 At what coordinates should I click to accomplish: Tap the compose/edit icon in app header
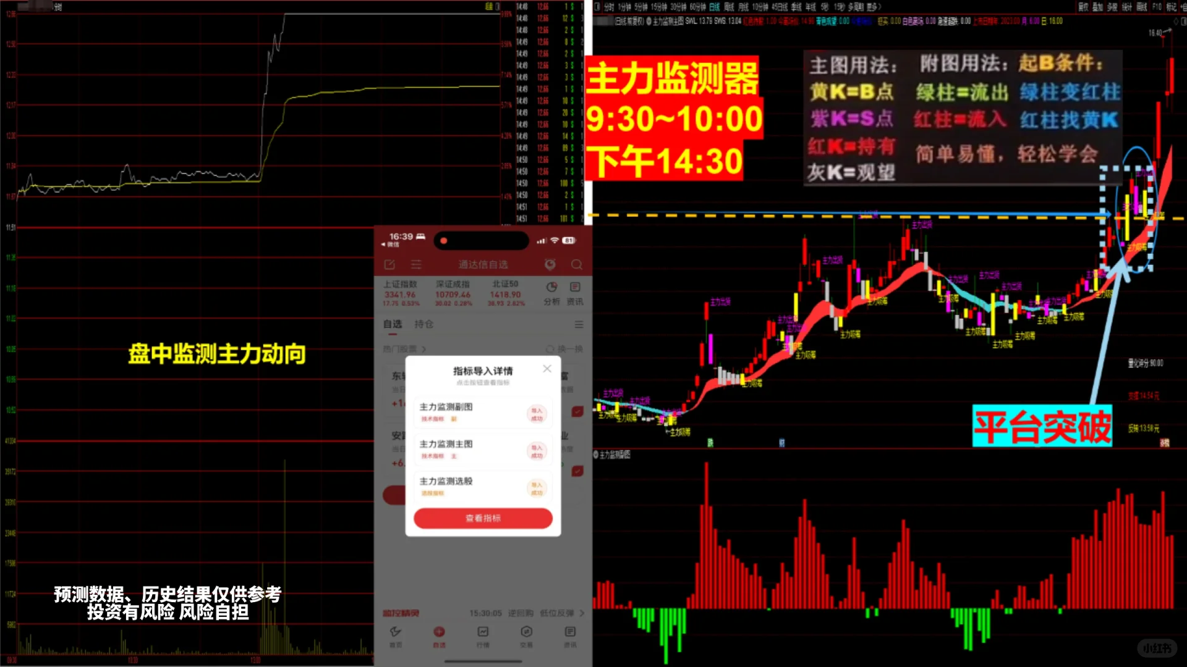[390, 264]
